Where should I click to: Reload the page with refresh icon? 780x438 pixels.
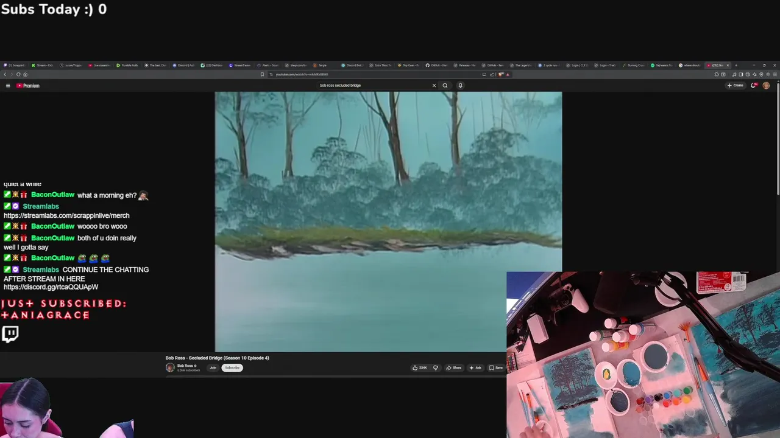(18, 74)
